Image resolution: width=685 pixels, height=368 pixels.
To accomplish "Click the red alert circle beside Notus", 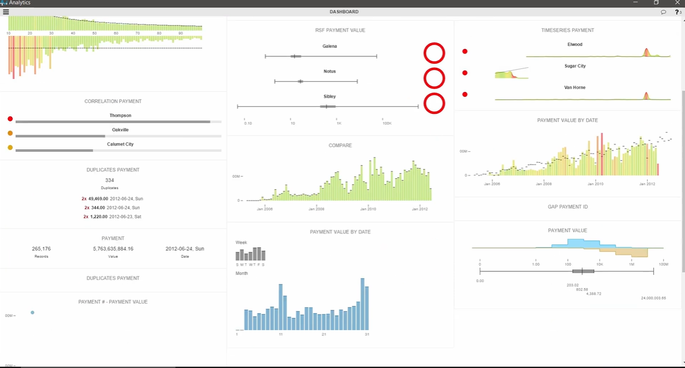I will pyautogui.click(x=434, y=78).
